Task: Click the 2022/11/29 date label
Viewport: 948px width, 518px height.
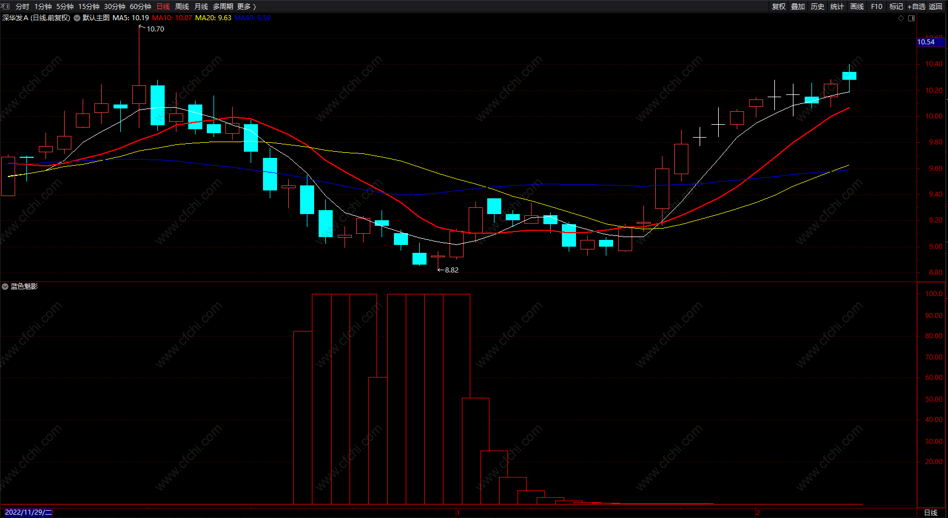Action: [28, 512]
